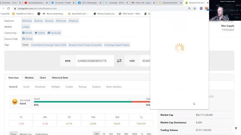This screenshot has width=241, height=135.
Task: Click the BNB amount input field
Action: [95, 61]
